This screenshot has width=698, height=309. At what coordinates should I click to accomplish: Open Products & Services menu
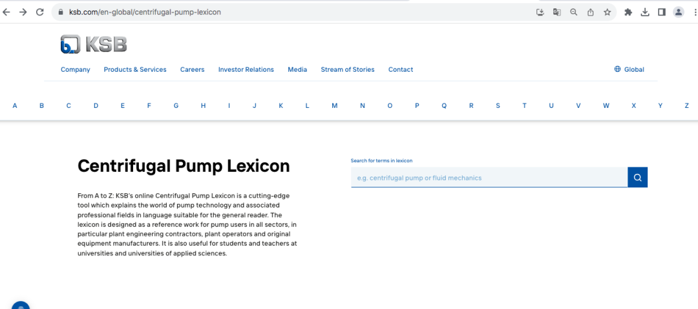(135, 69)
